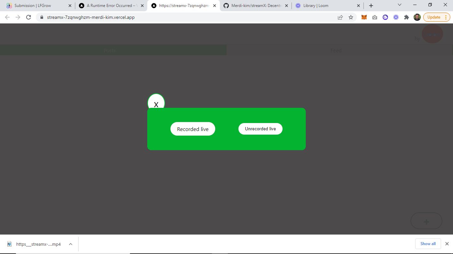Click the address bar URL
Viewport: 453px width, 254px height.
pos(91,17)
